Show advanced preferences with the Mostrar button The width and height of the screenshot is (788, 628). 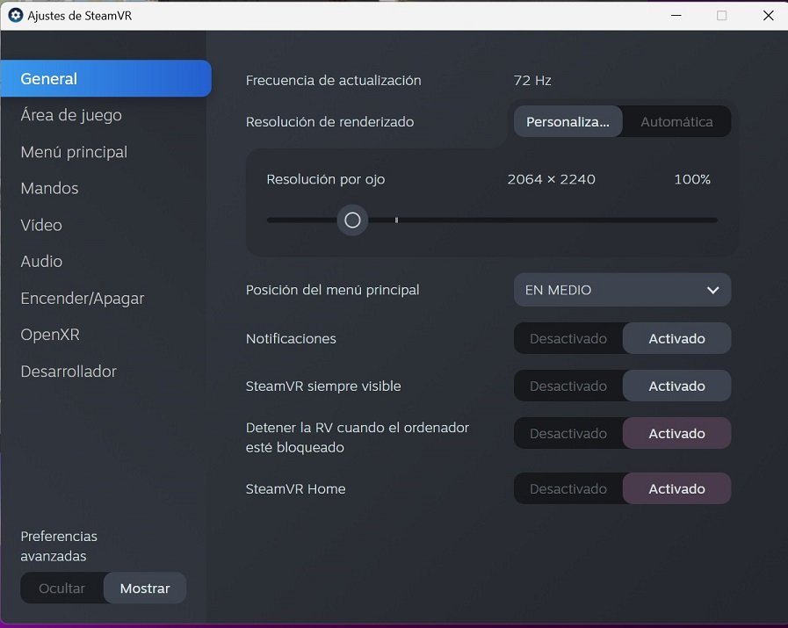(x=144, y=588)
